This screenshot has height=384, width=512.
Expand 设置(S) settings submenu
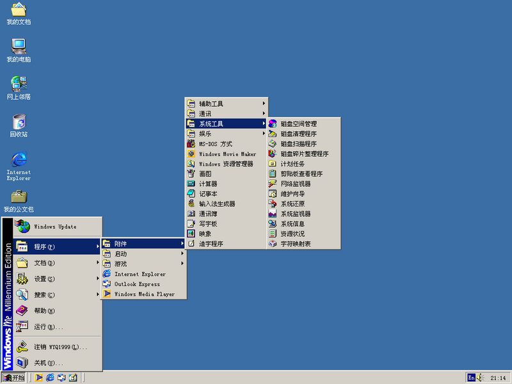click(x=57, y=278)
